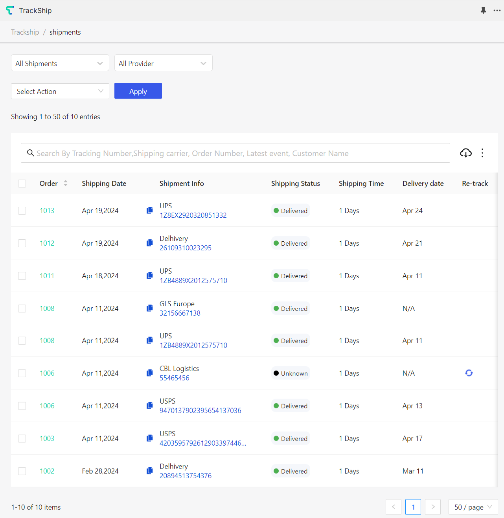The width and height of the screenshot is (504, 518).
Task: Click the pin icon in top bar
Action: click(x=483, y=11)
